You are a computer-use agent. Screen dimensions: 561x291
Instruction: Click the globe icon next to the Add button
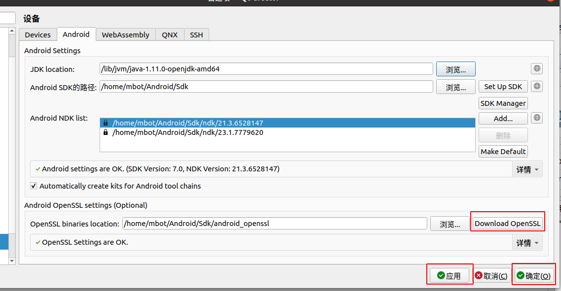coord(536,118)
